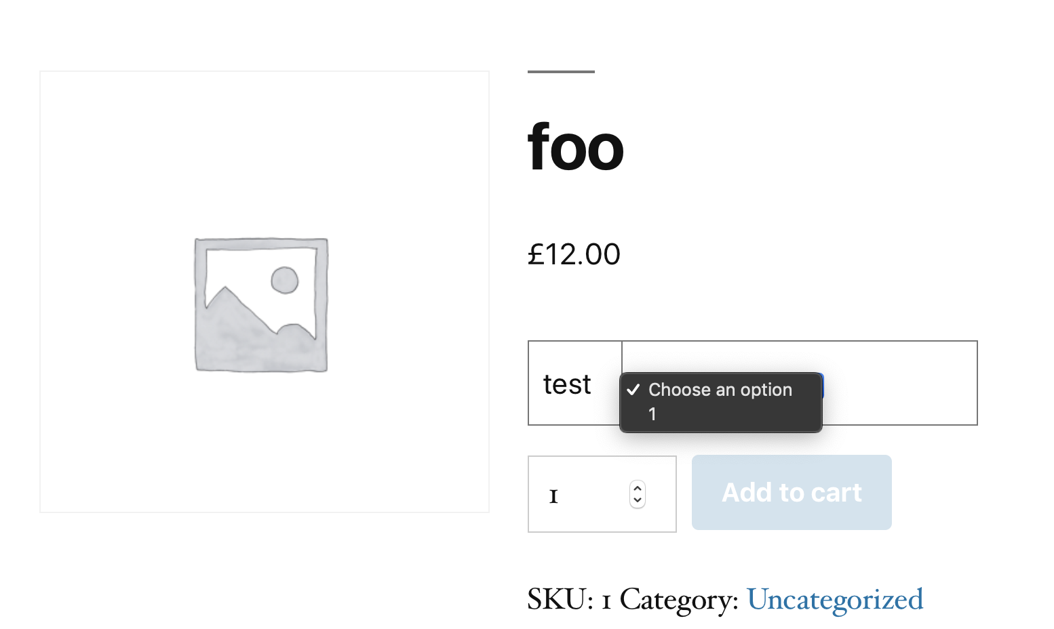Click the quantity stepper down arrow
1054x629 pixels.
[x=636, y=500]
